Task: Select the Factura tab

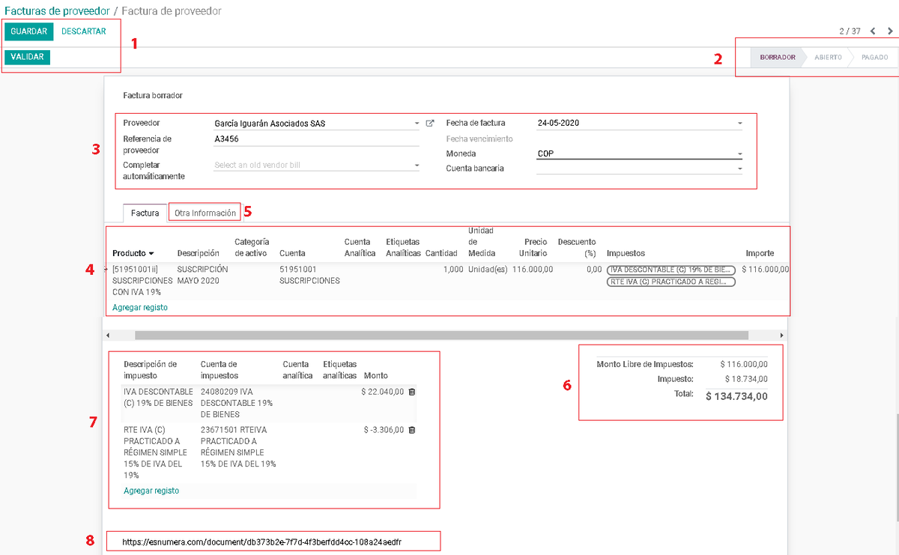Action: click(145, 213)
